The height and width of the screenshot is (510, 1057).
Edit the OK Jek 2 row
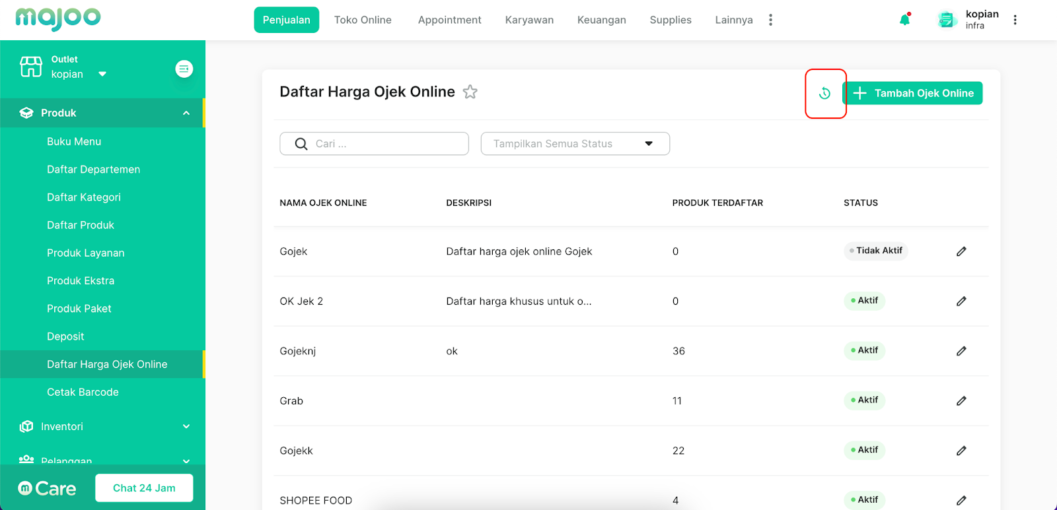click(x=961, y=301)
